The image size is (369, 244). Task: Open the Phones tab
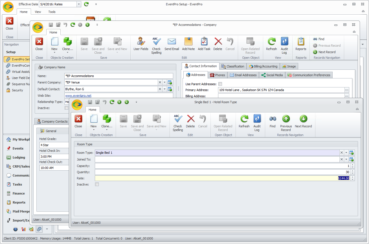(217, 75)
